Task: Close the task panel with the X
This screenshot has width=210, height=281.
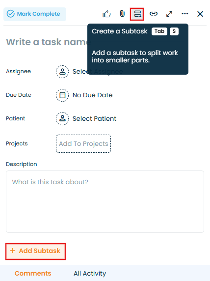Action: [200, 14]
